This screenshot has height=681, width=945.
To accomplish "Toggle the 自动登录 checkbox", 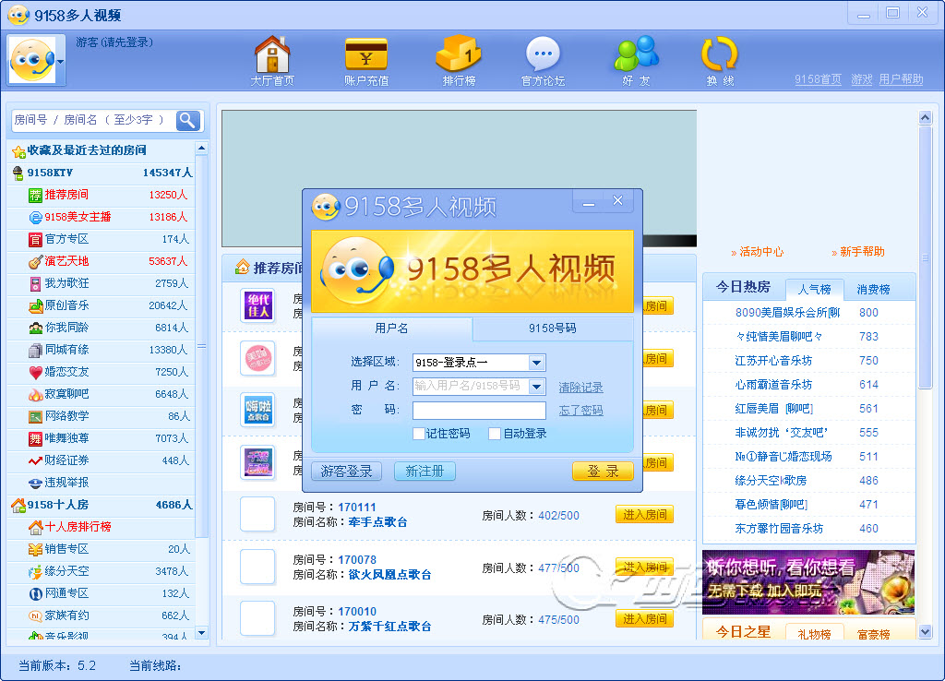I will pyautogui.click(x=495, y=434).
